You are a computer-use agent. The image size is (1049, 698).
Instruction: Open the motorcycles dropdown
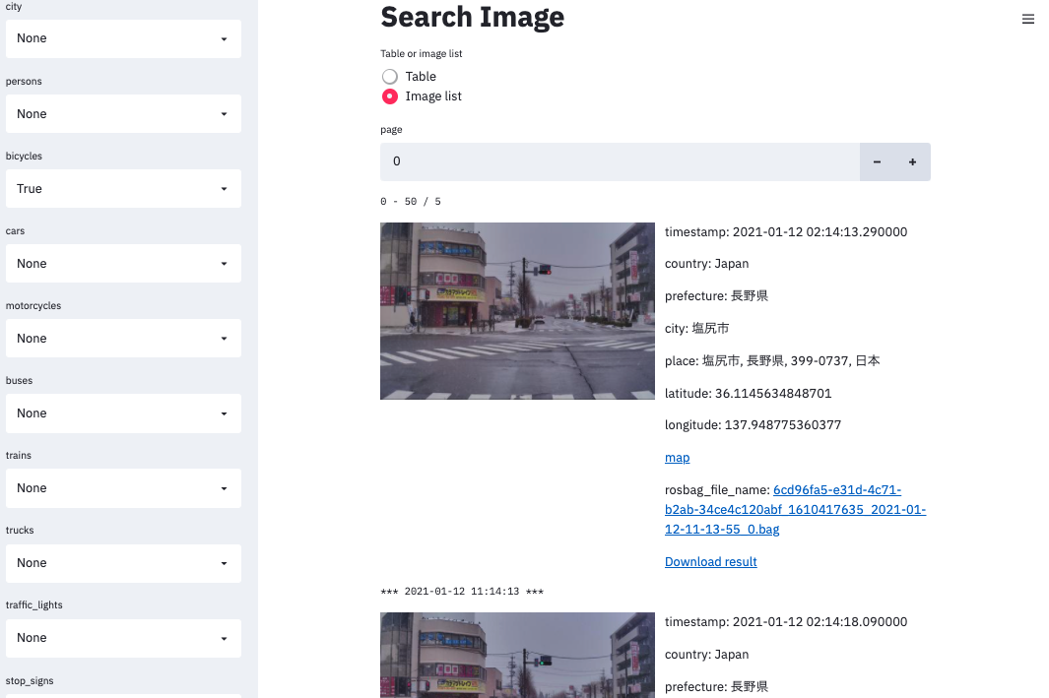coord(123,339)
